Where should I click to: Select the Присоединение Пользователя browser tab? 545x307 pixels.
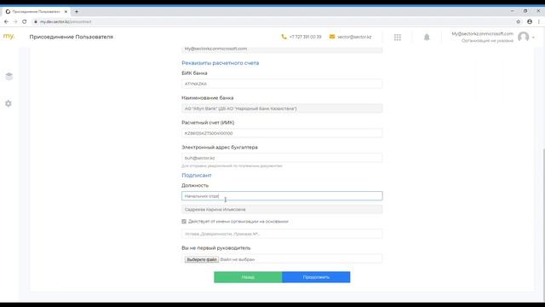click(36, 11)
